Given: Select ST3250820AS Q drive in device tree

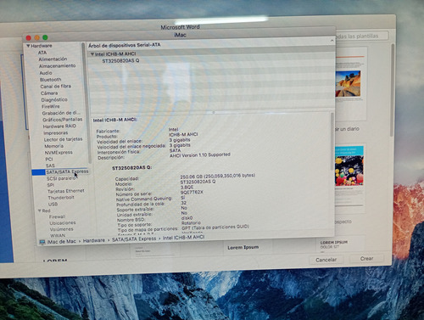Looking at the screenshot, I should tap(120, 60).
